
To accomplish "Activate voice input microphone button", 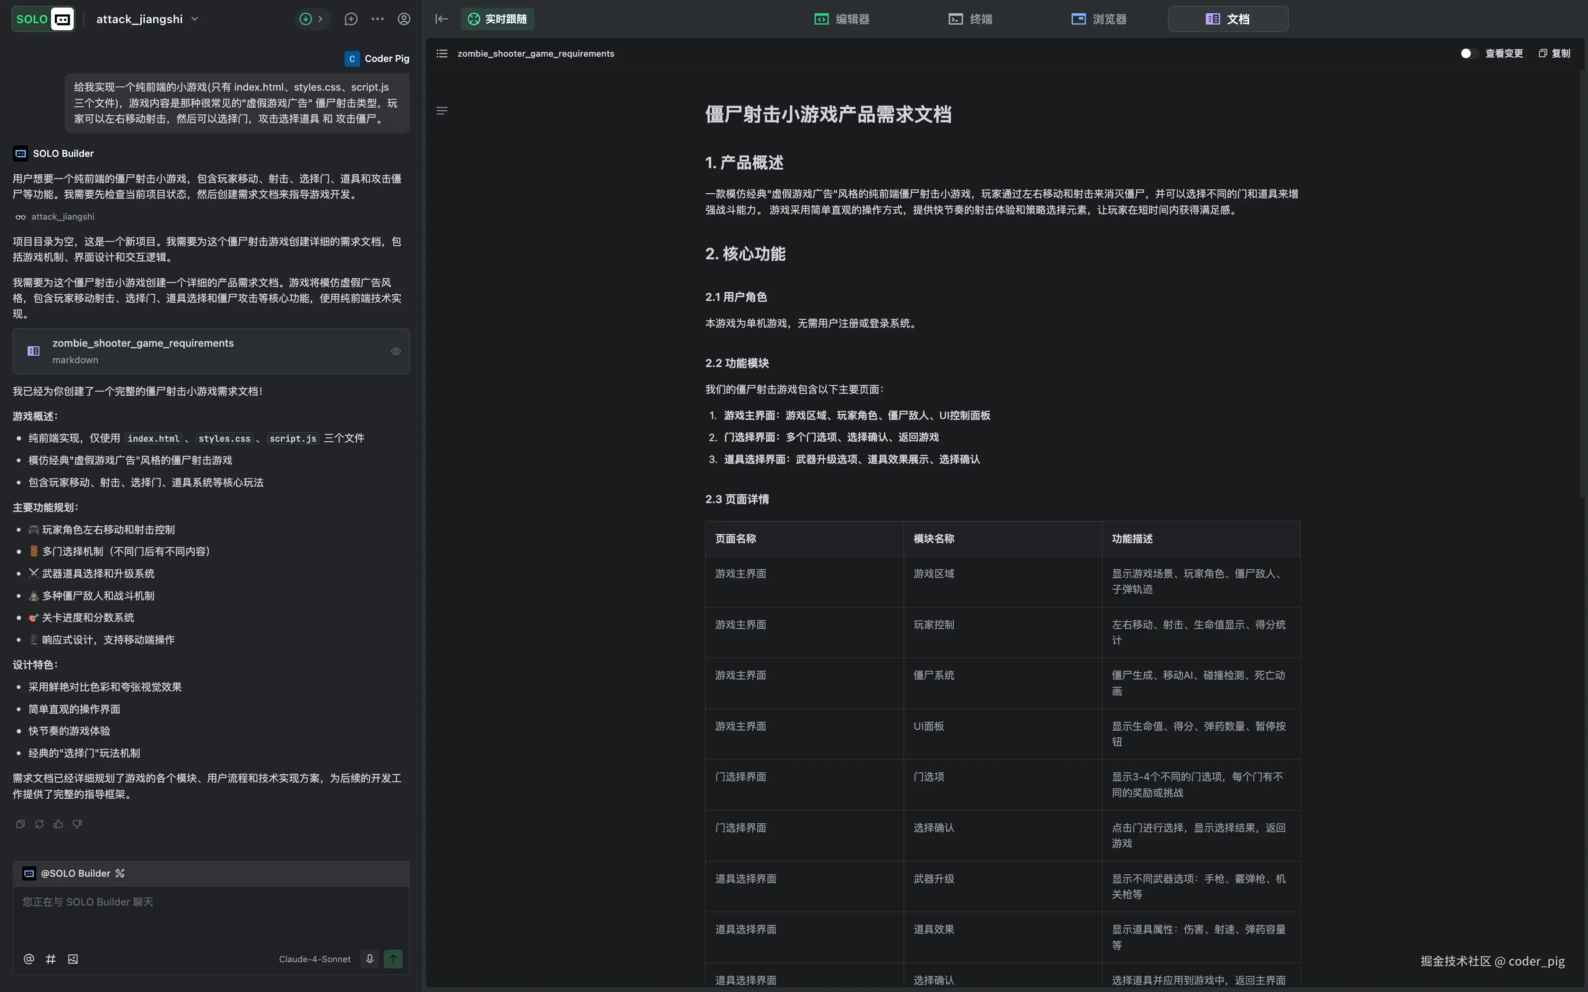I will [x=370, y=959].
